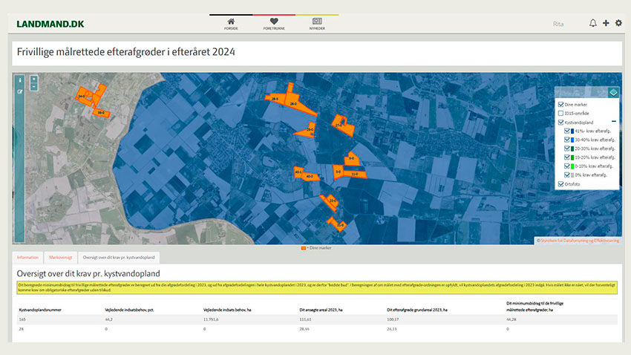This screenshot has width=631, height=355.
Task: Click the 41%+ krav dark blue swatch
Action: (572, 131)
